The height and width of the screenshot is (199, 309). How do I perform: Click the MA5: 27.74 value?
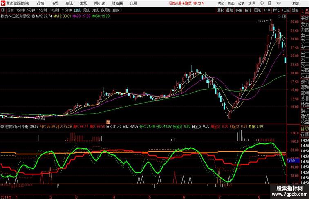(44, 16)
